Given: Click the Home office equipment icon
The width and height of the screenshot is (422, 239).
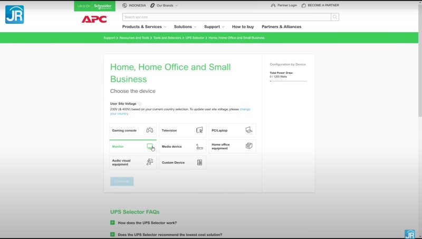Looking at the screenshot, I should (249, 146).
